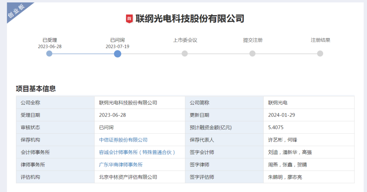The height and width of the screenshot is (192, 367).
Task: Click the 审核状态 label cell
Action: [x=55, y=127]
